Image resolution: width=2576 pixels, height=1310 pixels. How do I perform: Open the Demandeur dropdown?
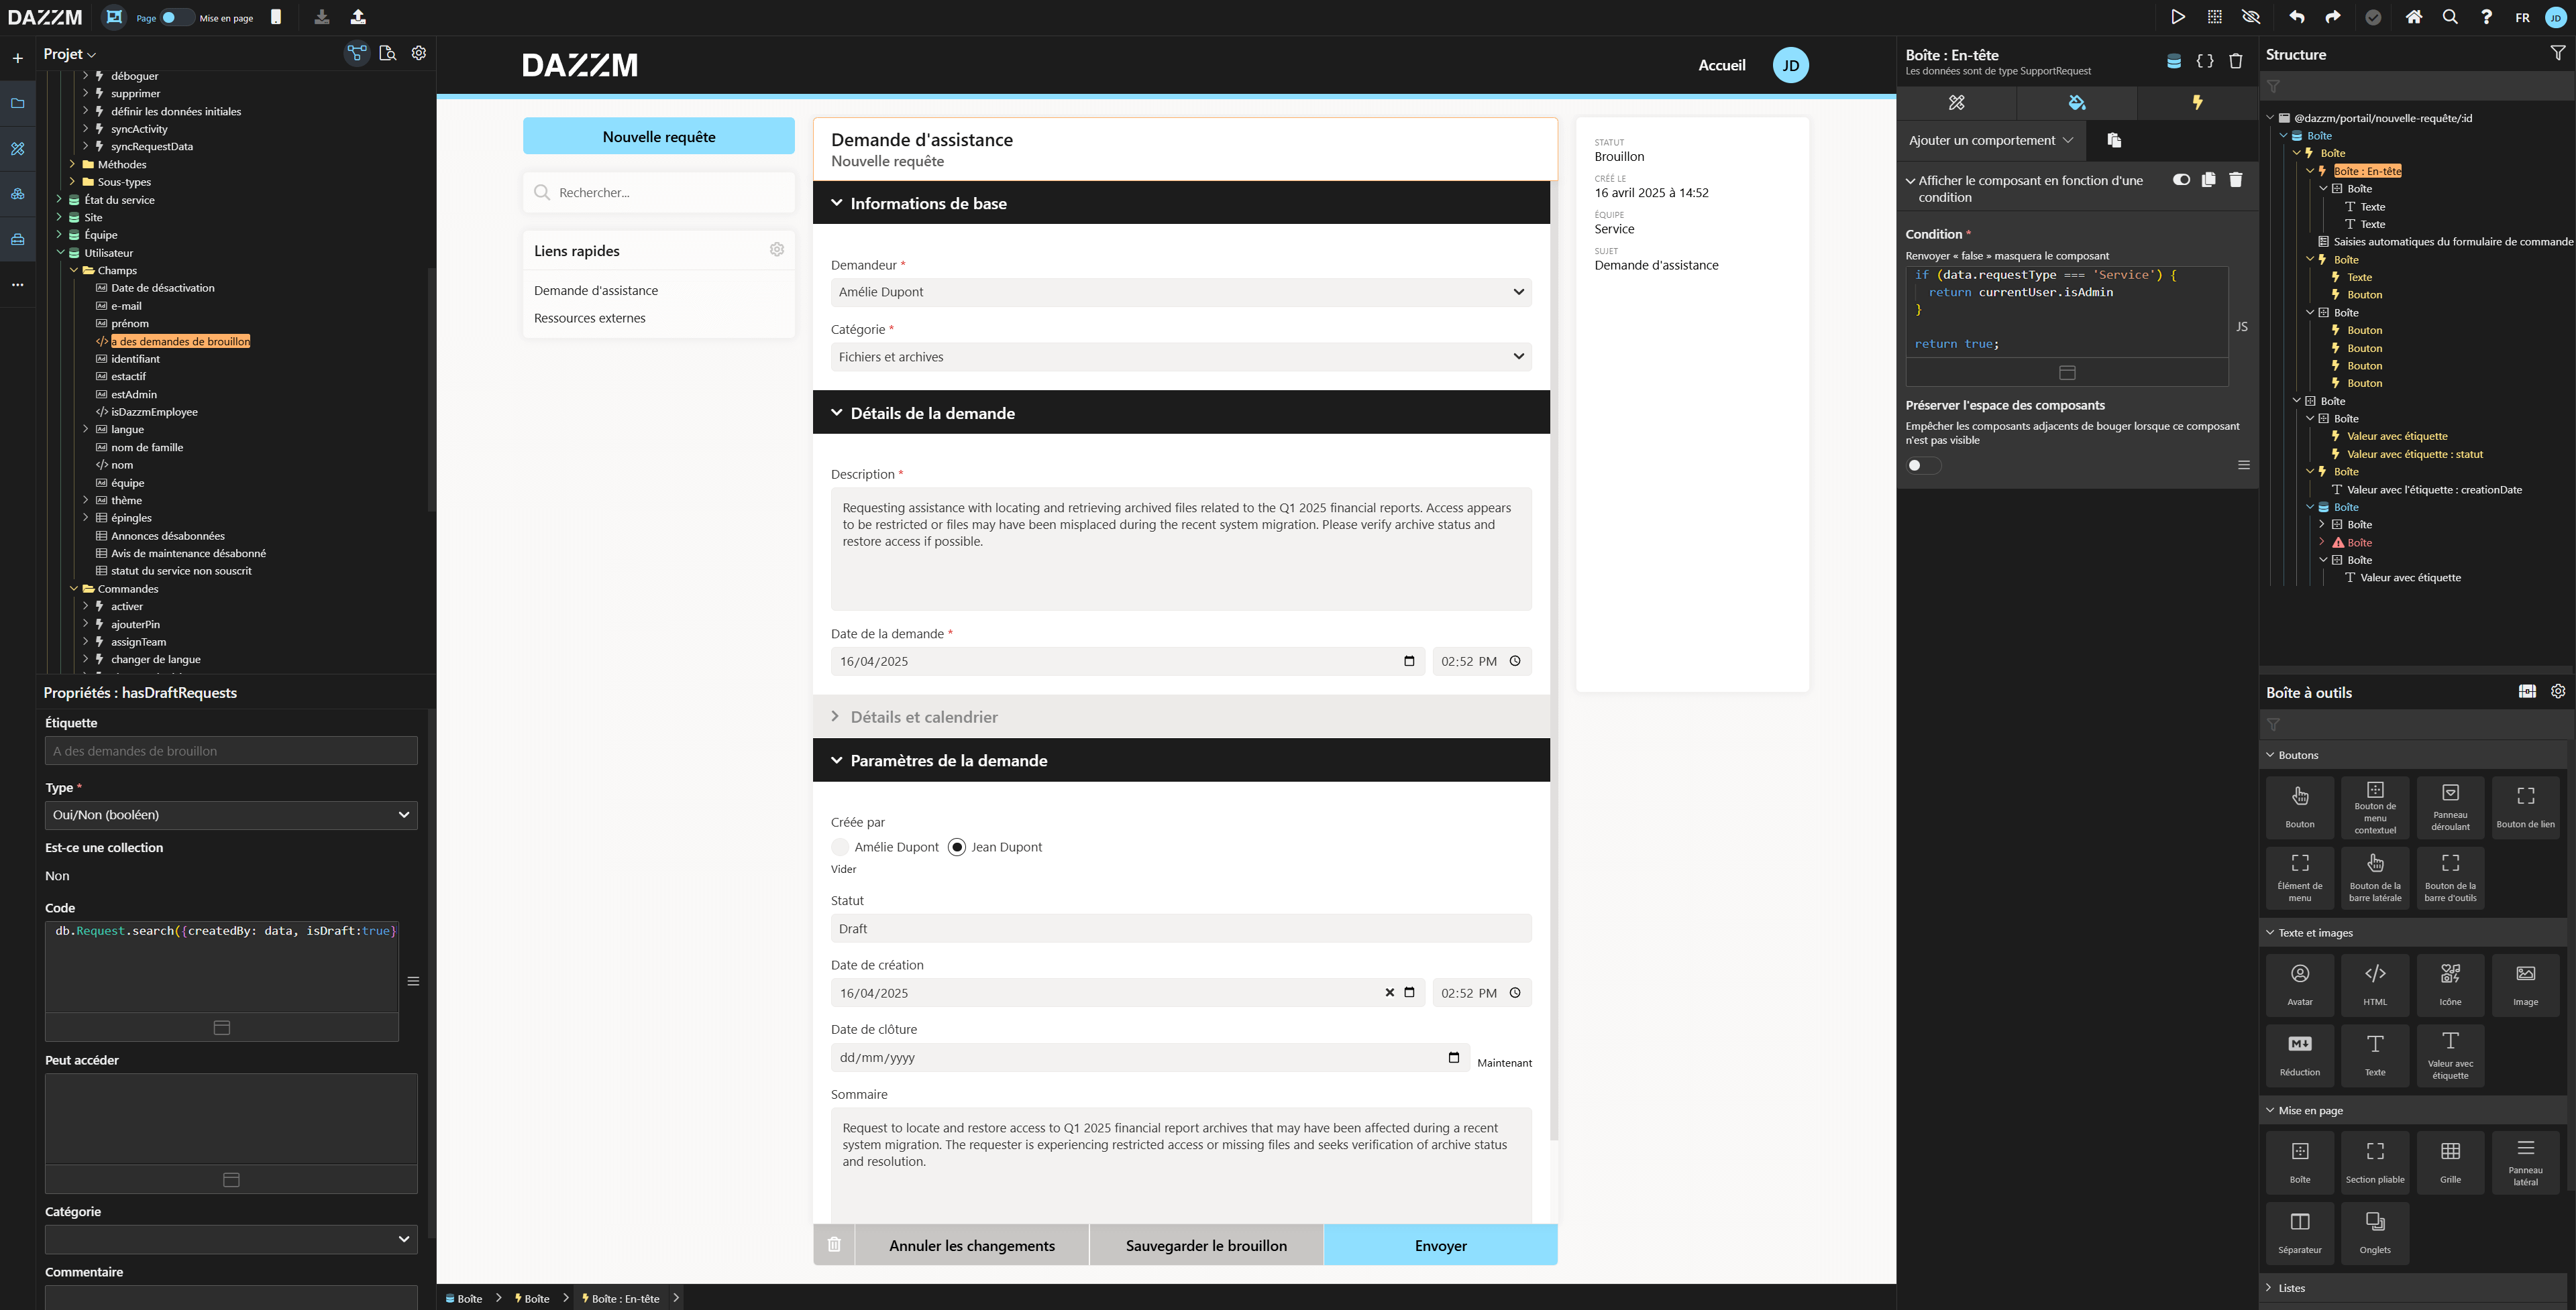click(x=1181, y=292)
